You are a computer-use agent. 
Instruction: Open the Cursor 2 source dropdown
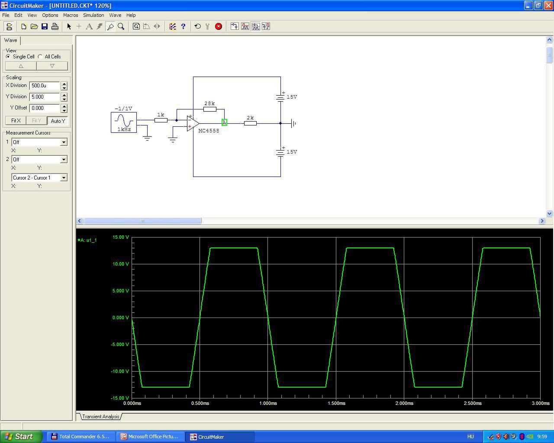[x=64, y=159]
